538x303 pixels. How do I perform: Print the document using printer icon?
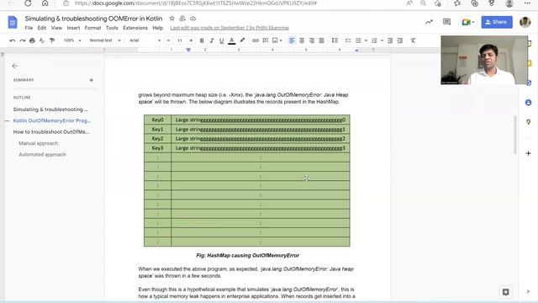click(32, 40)
